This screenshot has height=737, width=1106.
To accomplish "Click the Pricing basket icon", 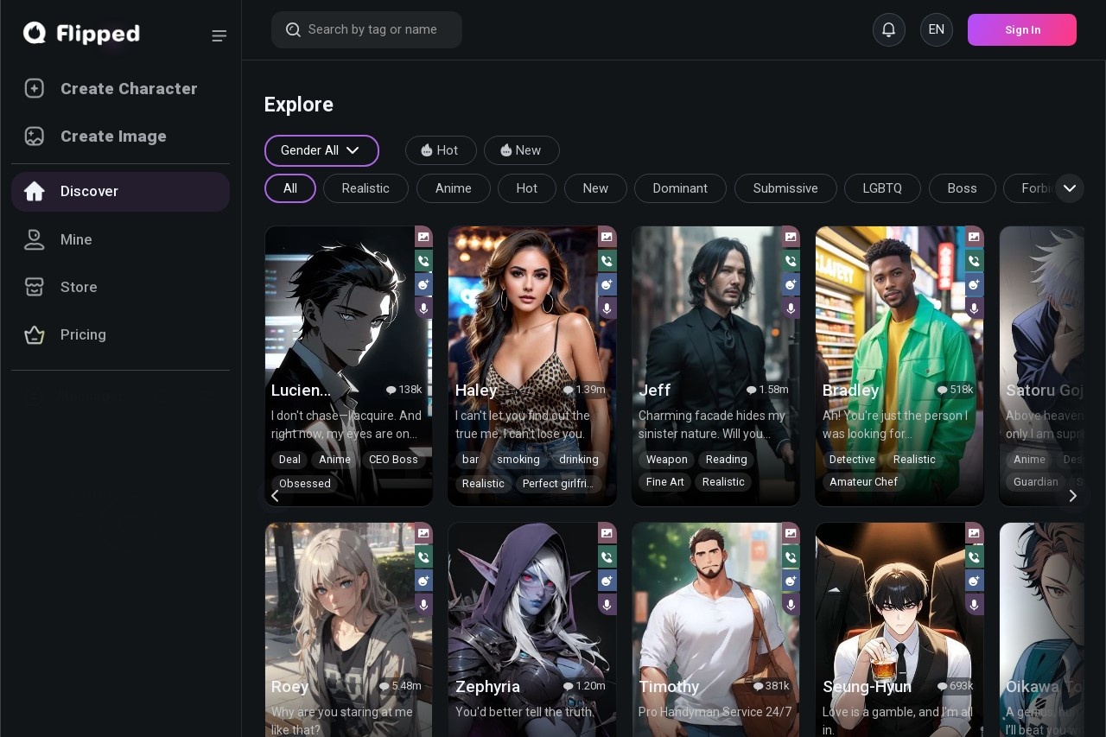I will pos(35,334).
